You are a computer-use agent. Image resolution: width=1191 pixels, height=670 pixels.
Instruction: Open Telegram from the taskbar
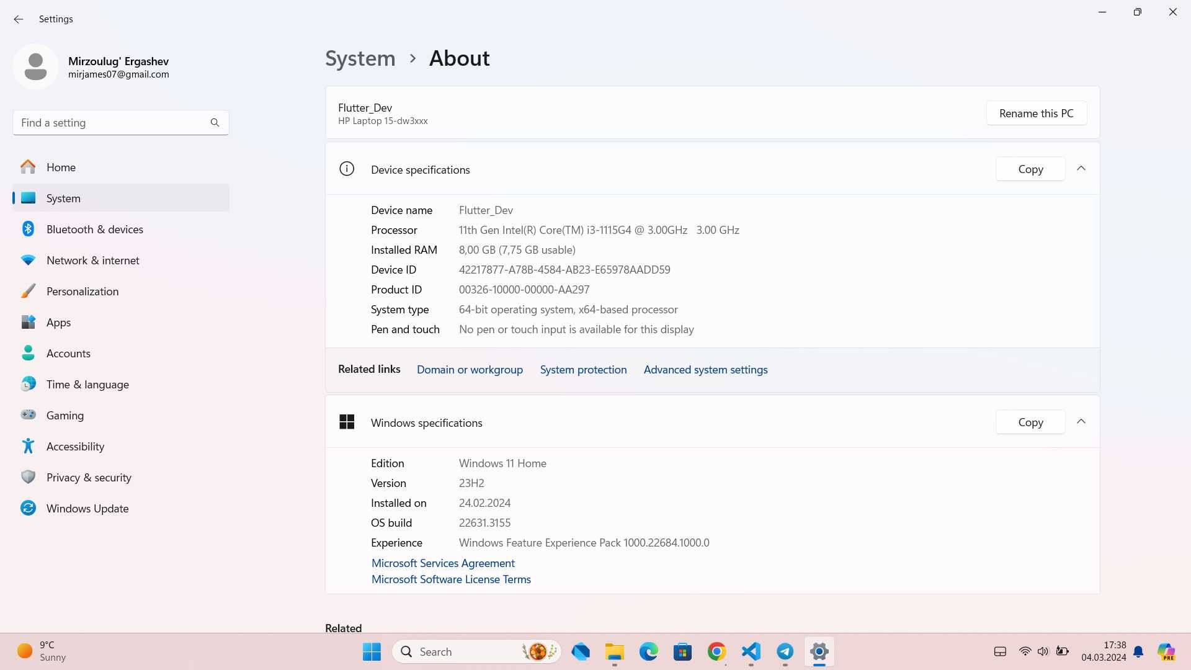(785, 651)
